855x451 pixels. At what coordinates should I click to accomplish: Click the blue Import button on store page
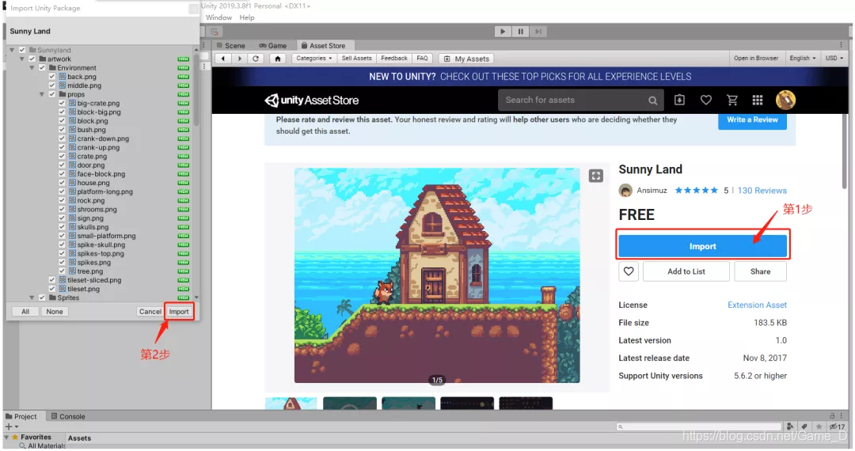702,246
